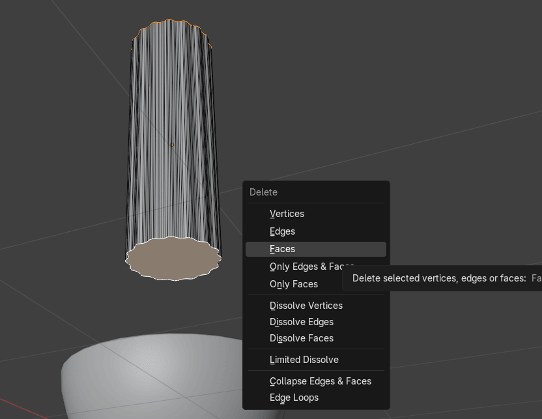
Task: Run Limited Dissolve from the menu
Action: click(x=304, y=360)
